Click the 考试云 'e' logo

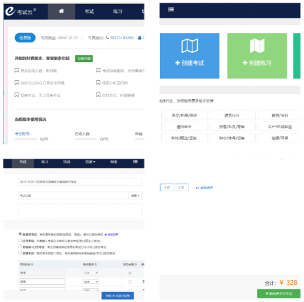(10, 11)
